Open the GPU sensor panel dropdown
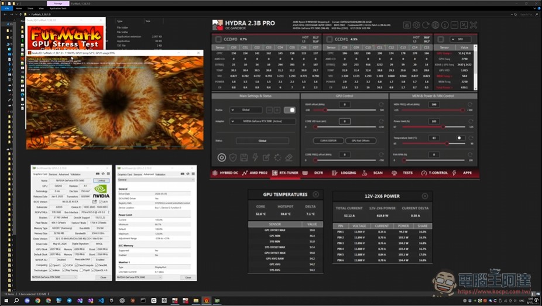The height and width of the screenshot is (306, 542). [461, 39]
